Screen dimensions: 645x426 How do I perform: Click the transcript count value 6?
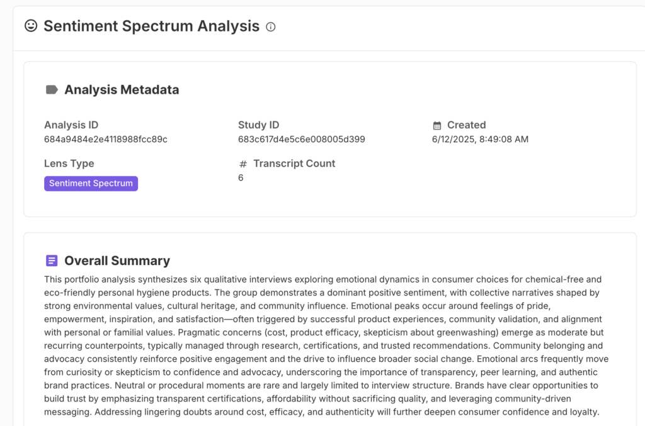point(241,178)
